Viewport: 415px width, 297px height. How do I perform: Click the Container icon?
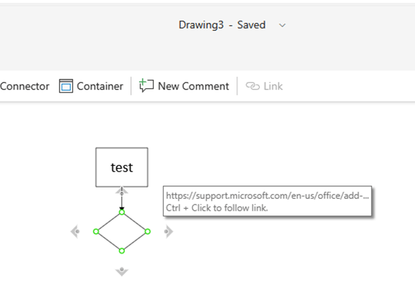66,86
